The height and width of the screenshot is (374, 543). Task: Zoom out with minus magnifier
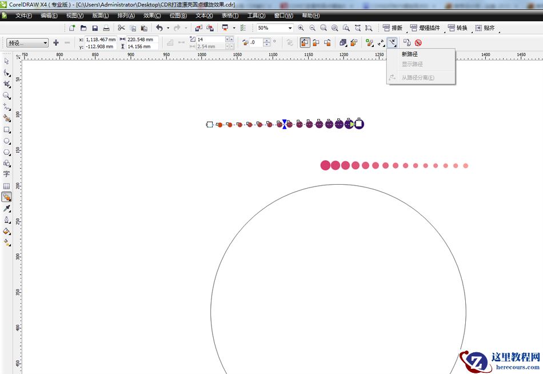tap(312, 28)
